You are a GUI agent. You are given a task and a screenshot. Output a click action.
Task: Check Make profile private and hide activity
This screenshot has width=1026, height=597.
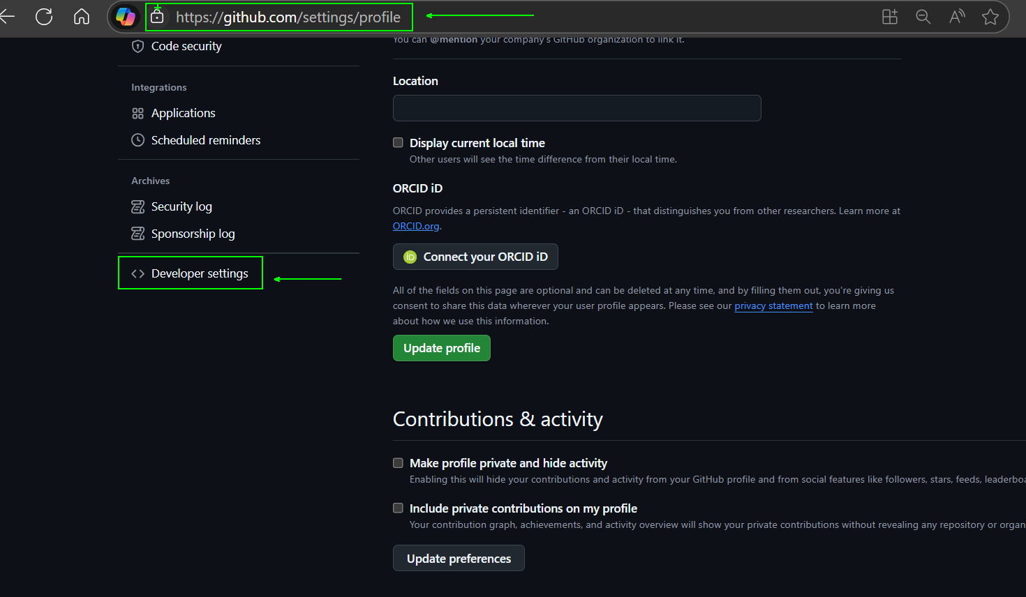tap(399, 463)
